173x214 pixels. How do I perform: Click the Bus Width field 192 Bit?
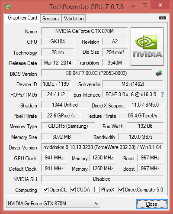pos(145,126)
